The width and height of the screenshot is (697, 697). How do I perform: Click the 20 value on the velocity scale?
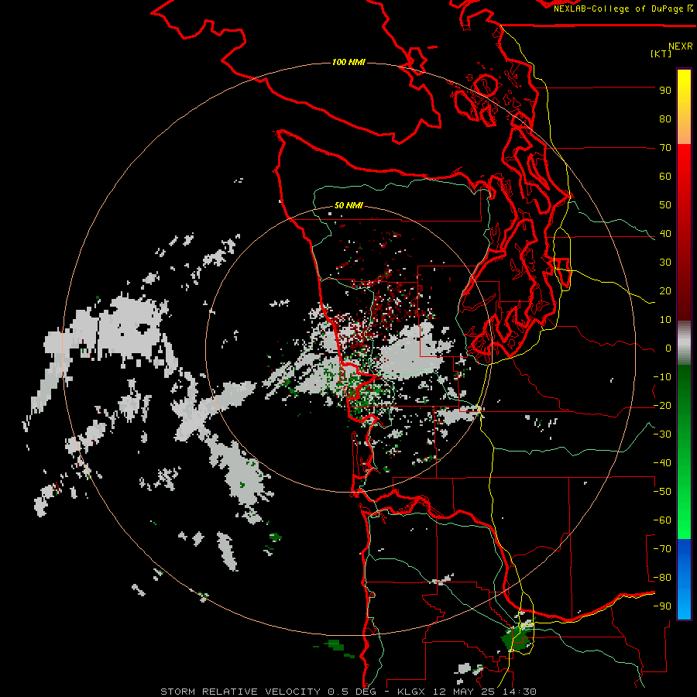pyautogui.click(x=665, y=290)
